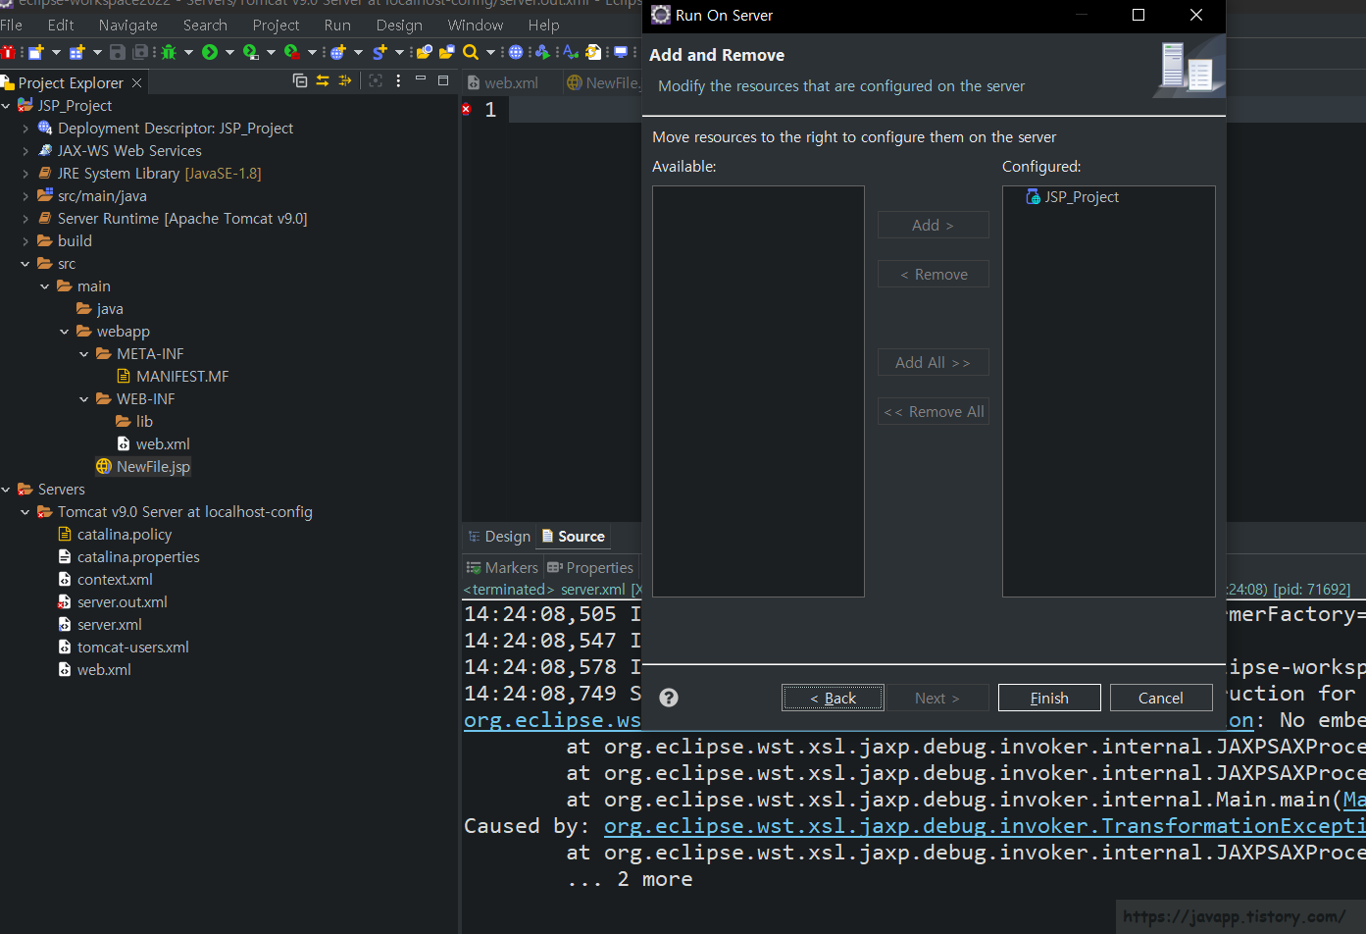The width and height of the screenshot is (1366, 934).
Task: Collapse the JSP_Project tree node
Action: pos(6,106)
